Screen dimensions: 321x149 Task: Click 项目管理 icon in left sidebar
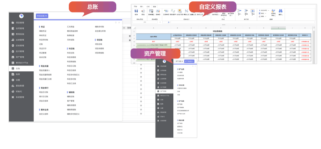13,22
